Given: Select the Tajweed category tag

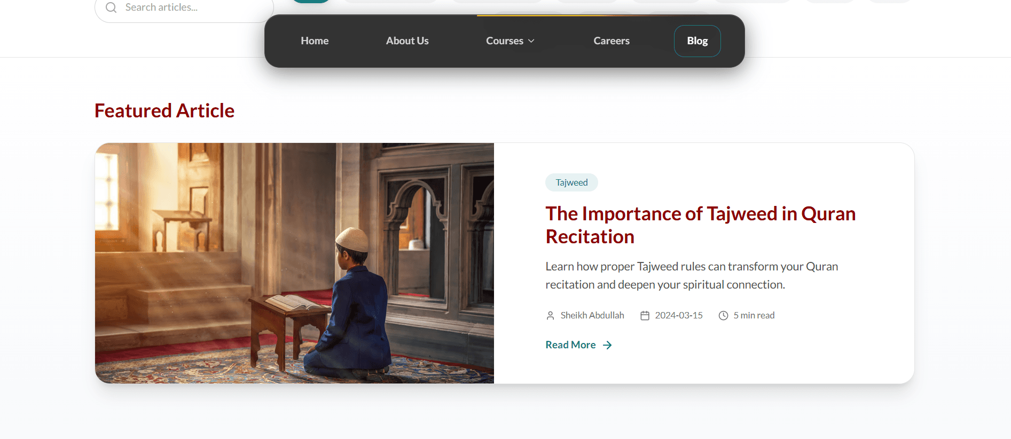Looking at the screenshot, I should pos(571,182).
